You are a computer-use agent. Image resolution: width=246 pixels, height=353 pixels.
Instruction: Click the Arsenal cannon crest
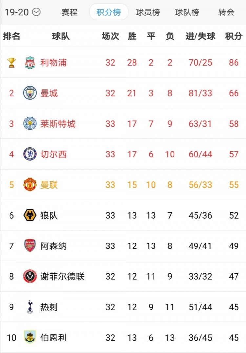(30, 246)
